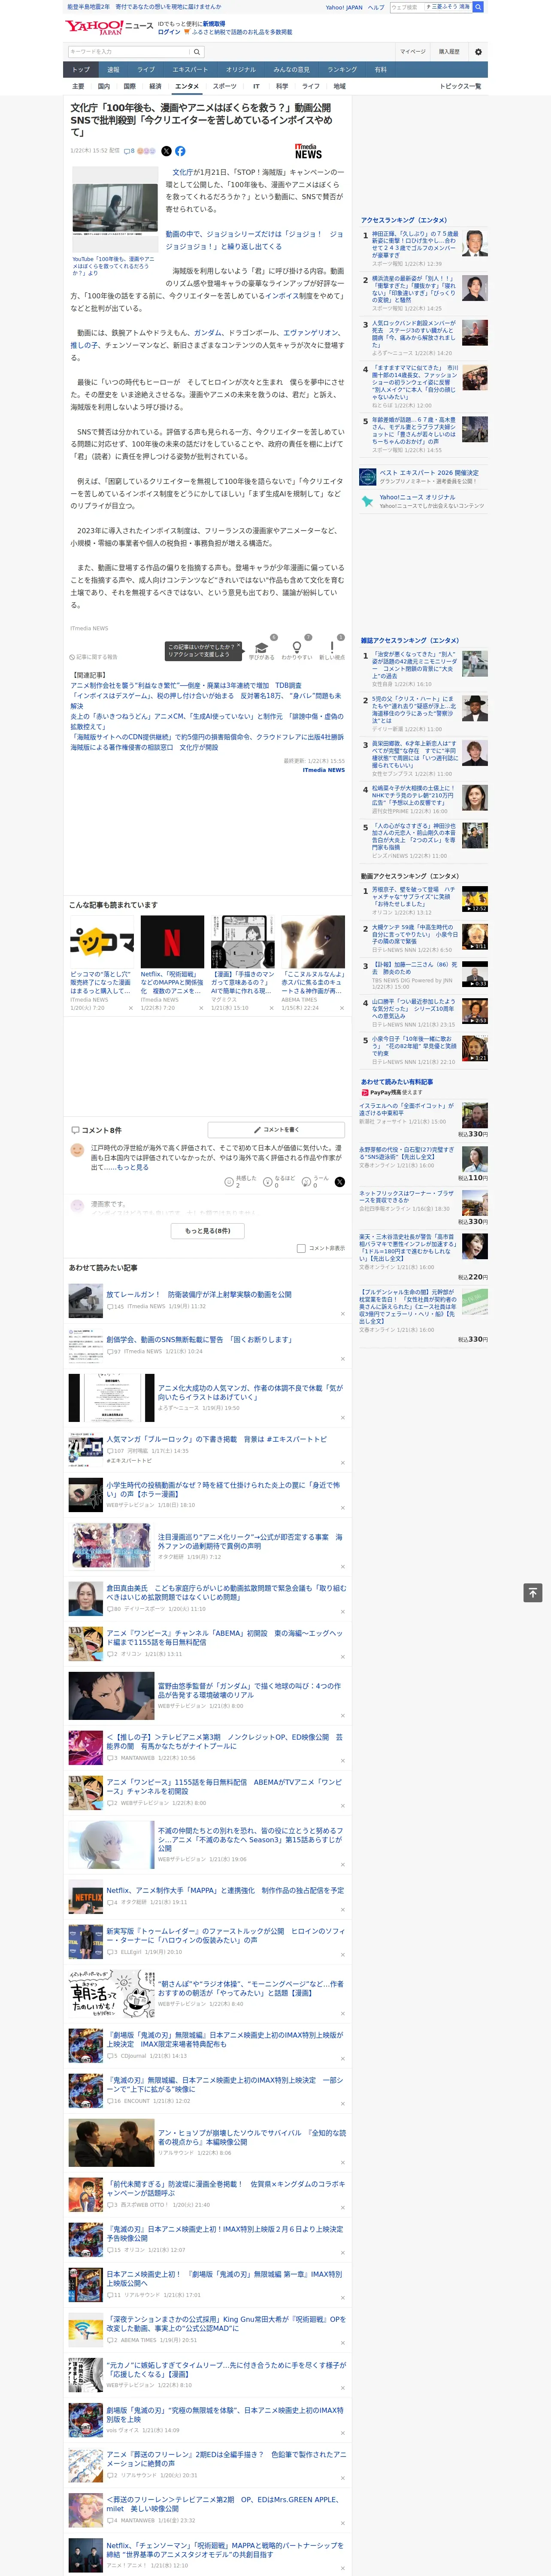Click the keyword search magnifier icon
Image resolution: width=551 pixels, height=2576 pixels.
197,52
